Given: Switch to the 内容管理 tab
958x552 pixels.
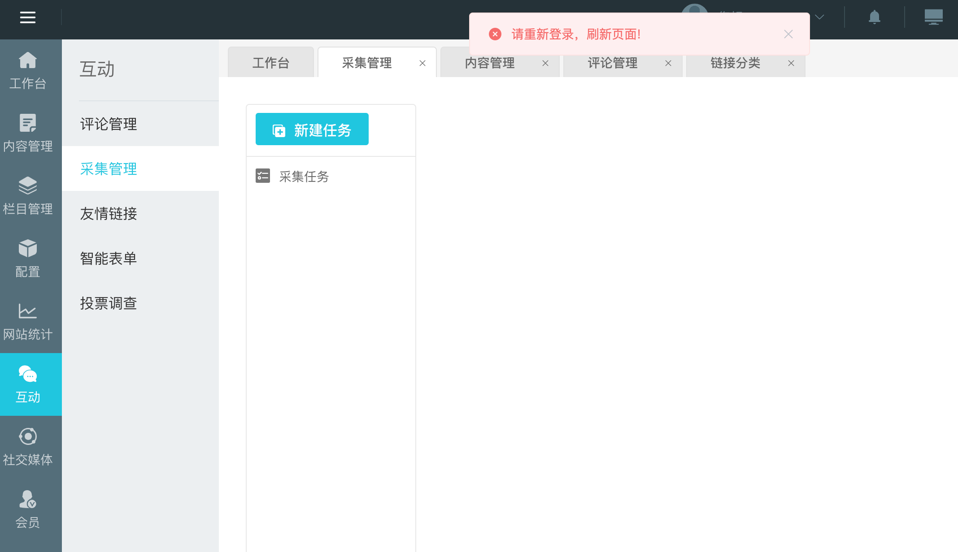Looking at the screenshot, I should tap(490, 63).
